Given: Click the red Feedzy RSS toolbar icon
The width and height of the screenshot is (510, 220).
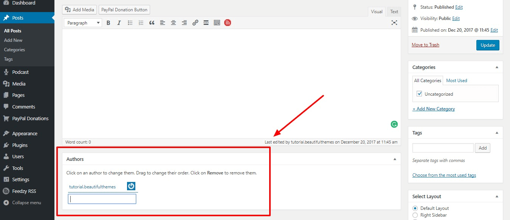Looking at the screenshot, I should click(228, 23).
